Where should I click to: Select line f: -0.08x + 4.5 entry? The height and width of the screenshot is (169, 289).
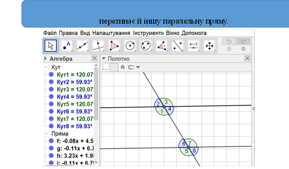click(x=75, y=141)
